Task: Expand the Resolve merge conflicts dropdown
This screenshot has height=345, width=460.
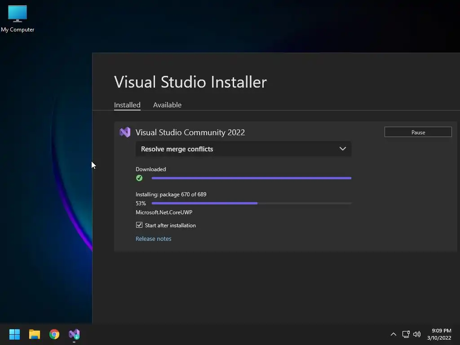Action: (x=243, y=149)
